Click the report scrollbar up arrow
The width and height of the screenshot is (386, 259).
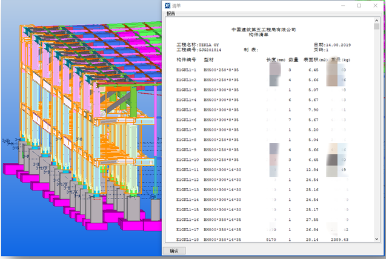tap(377, 21)
